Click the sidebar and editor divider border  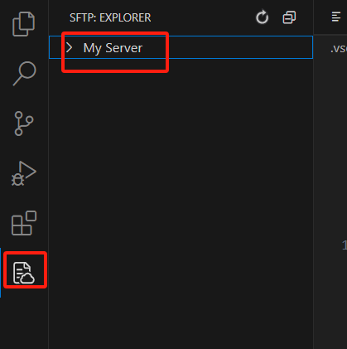[314, 180]
